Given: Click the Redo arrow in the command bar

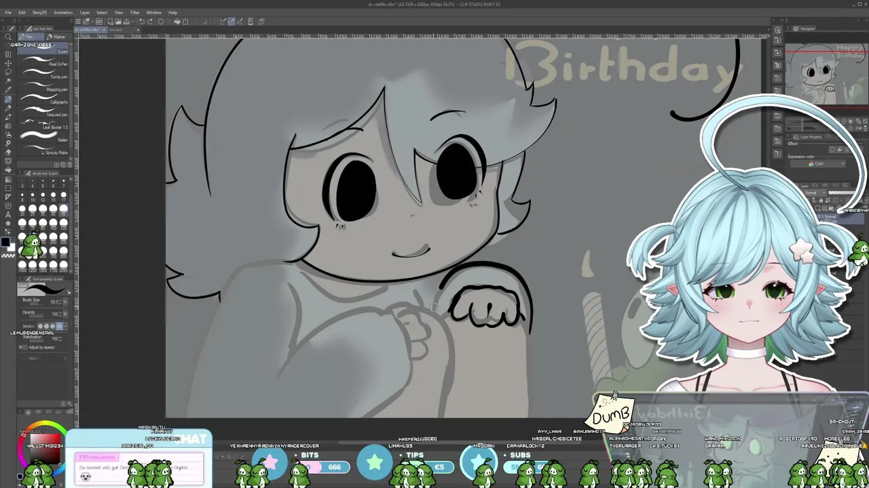Looking at the screenshot, I should [x=150, y=22].
